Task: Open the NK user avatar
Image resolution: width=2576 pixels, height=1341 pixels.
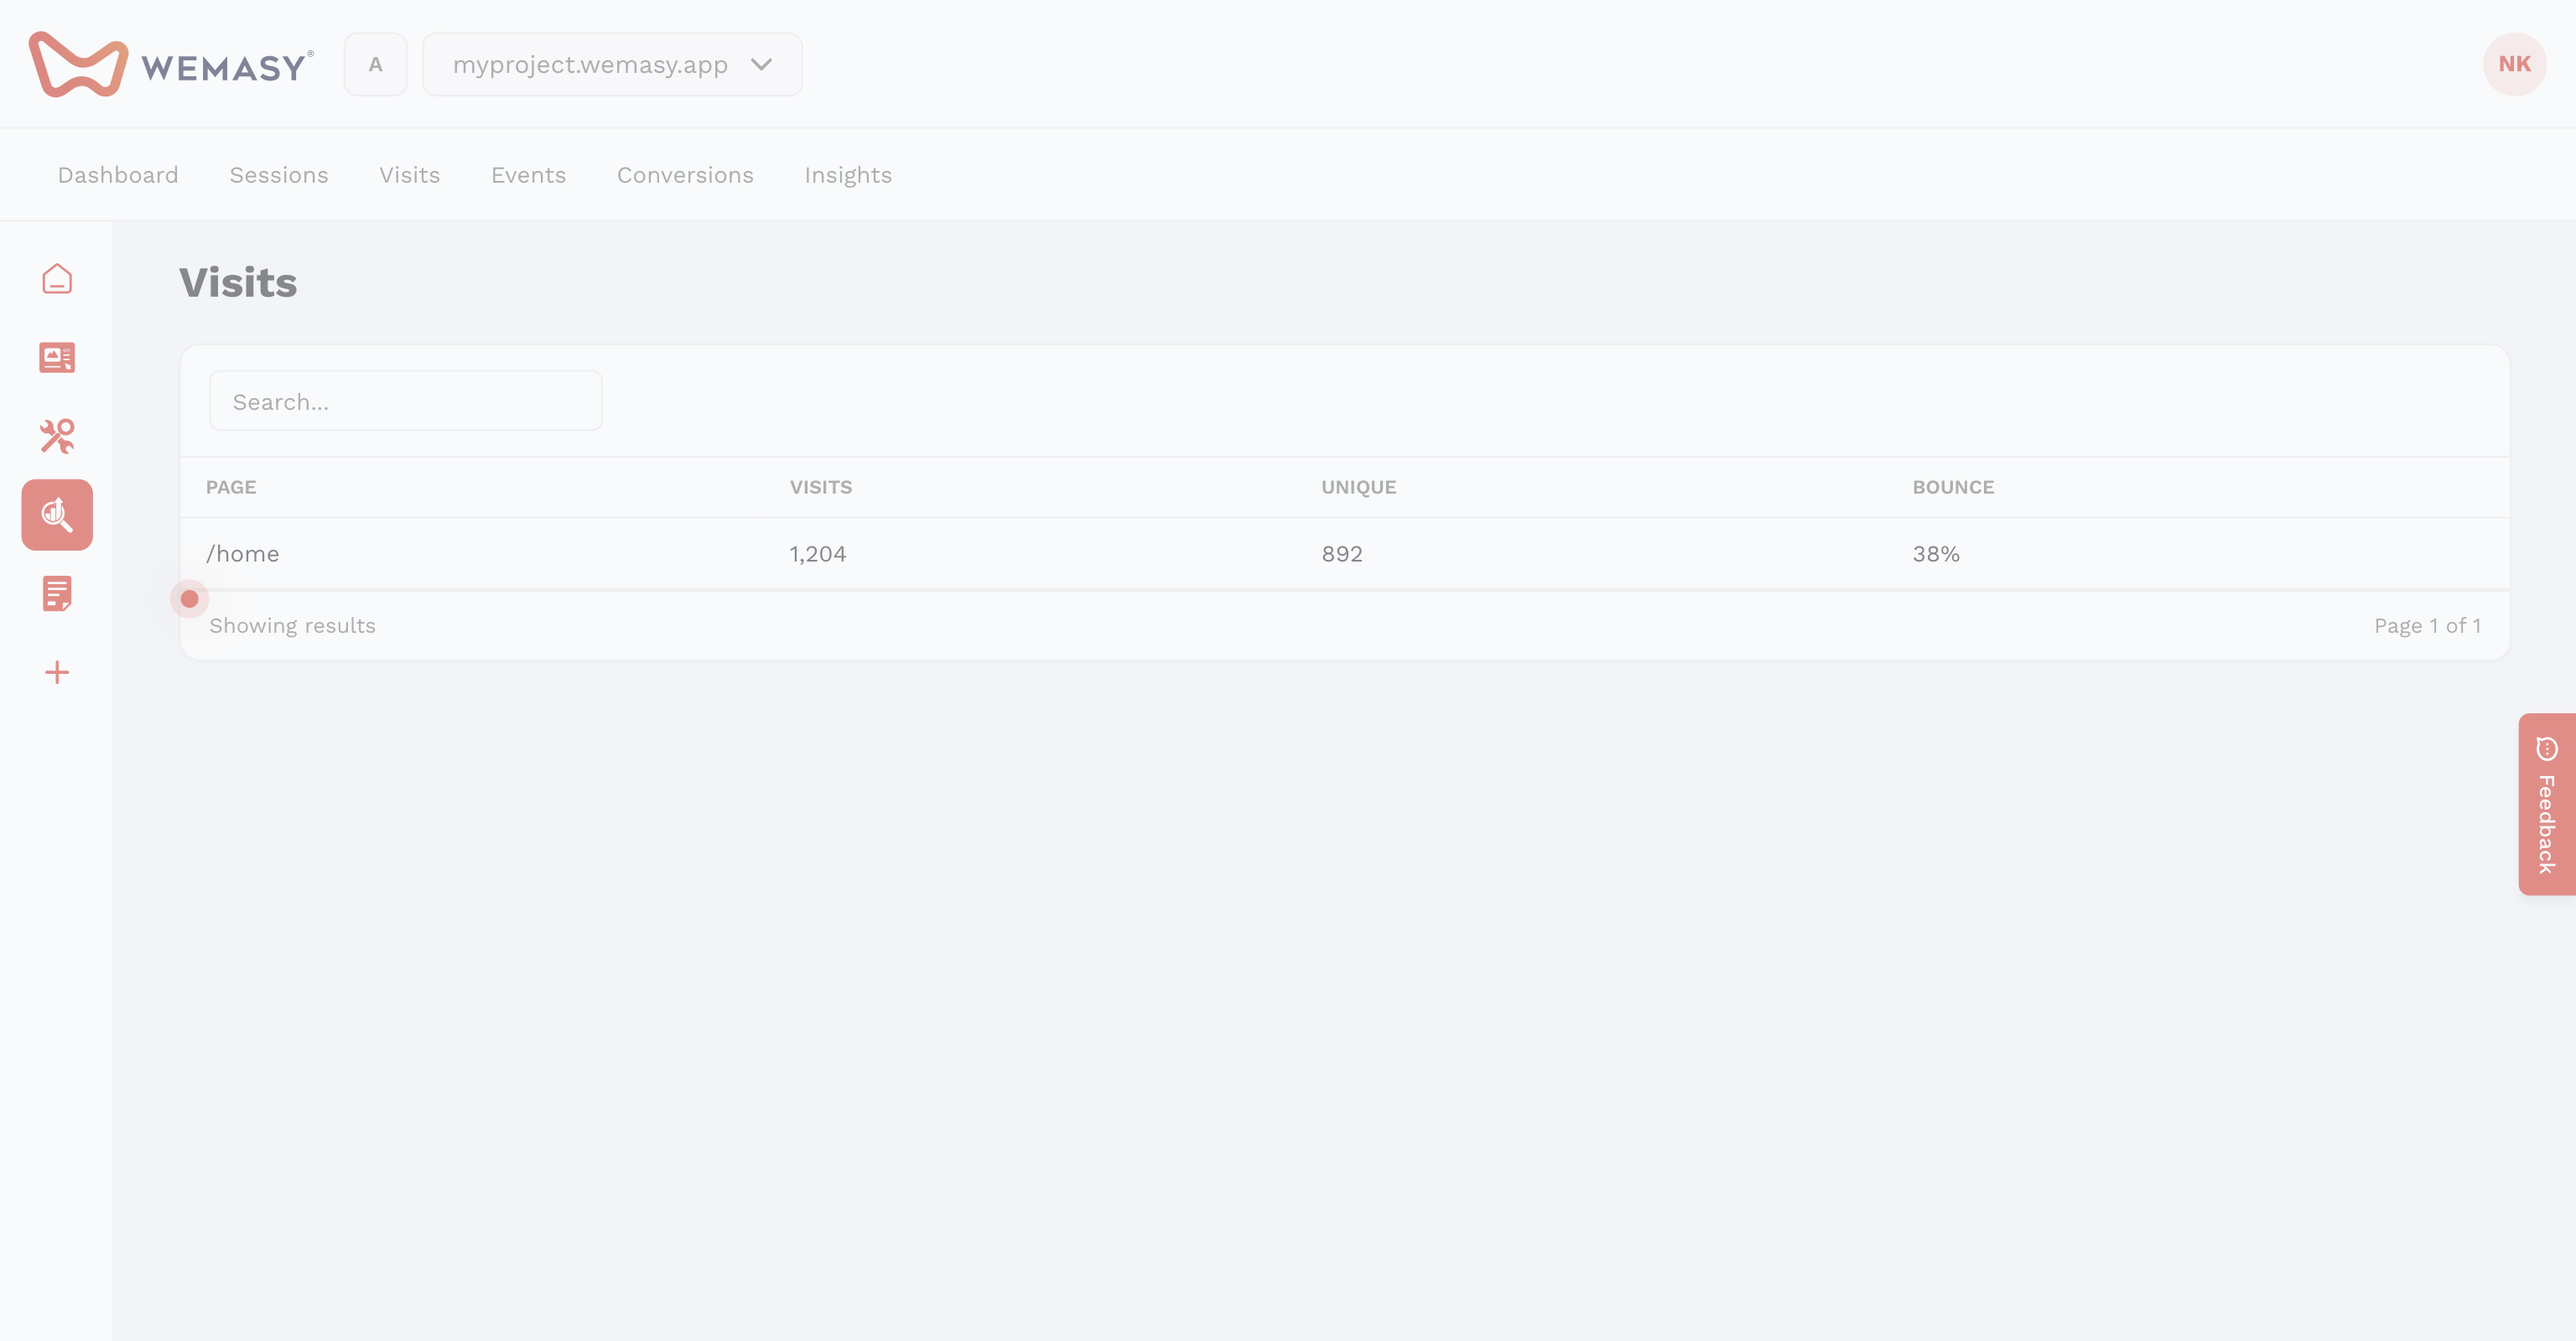Action: (x=2514, y=64)
